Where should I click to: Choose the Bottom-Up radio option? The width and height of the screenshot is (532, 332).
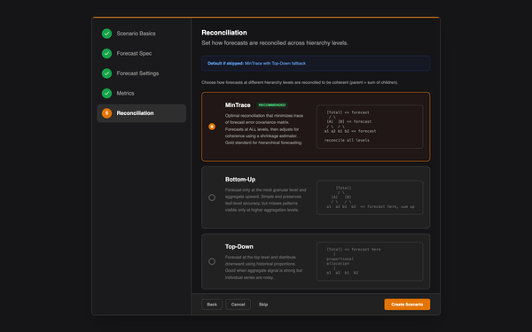(x=212, y=197)
